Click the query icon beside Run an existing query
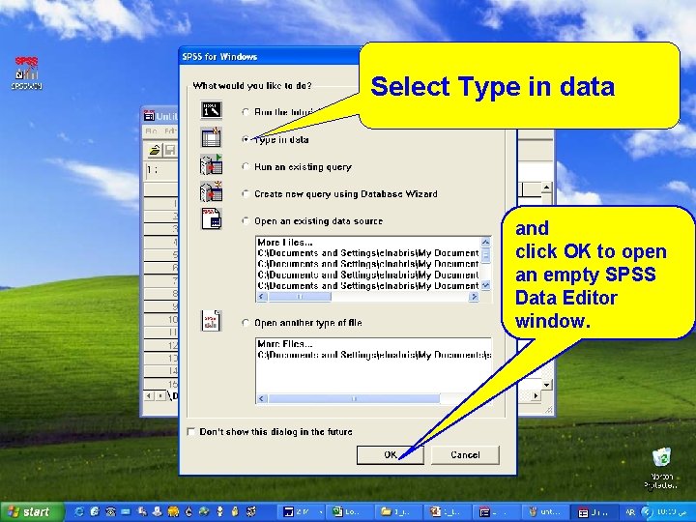Viewport: 696px width, 522px height. click(212, 164)
